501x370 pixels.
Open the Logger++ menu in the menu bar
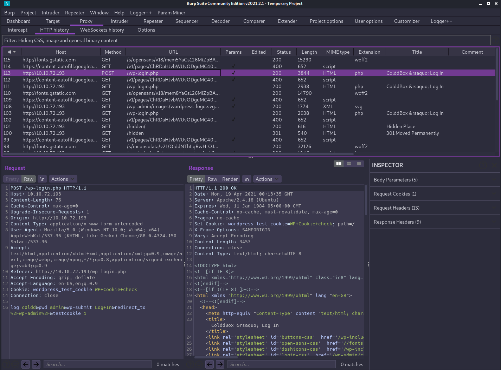(x=141, y=13)
